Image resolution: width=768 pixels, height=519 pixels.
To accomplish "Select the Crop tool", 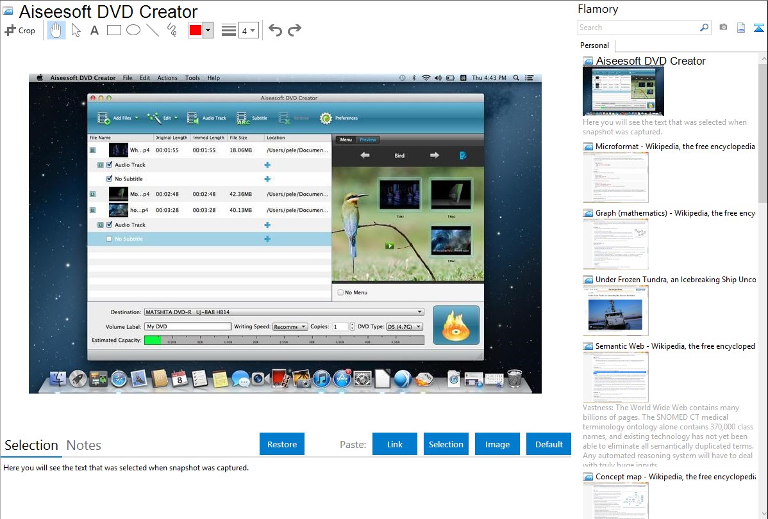I will click(x=20, y=30).
